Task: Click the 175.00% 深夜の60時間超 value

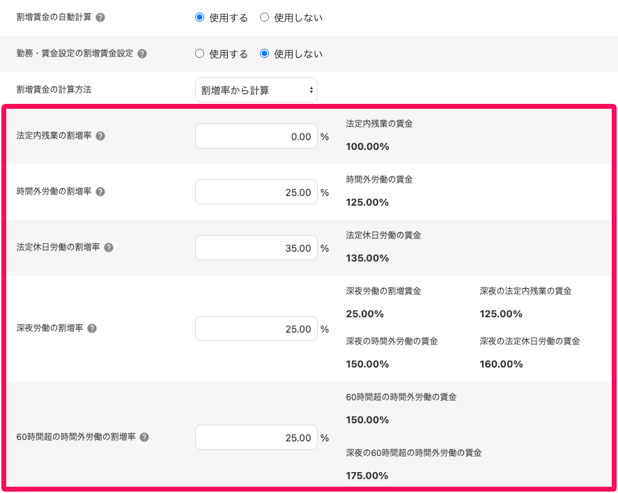Action: (367, 476)
